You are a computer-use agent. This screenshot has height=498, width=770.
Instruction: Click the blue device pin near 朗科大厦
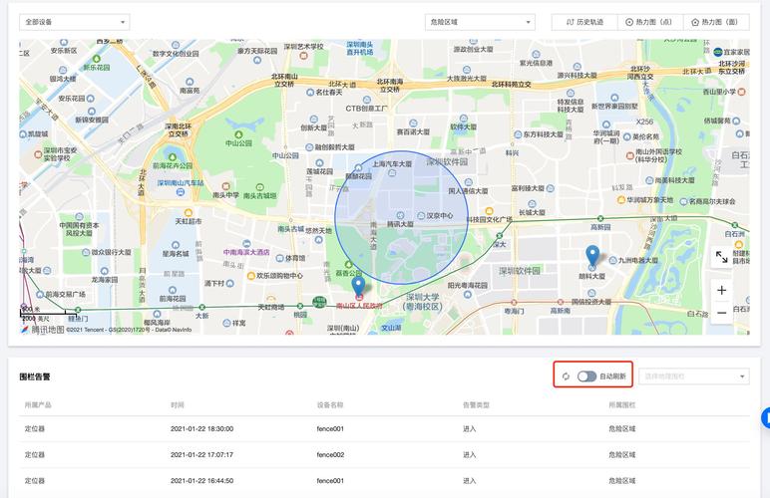click(x=592, y=255)
